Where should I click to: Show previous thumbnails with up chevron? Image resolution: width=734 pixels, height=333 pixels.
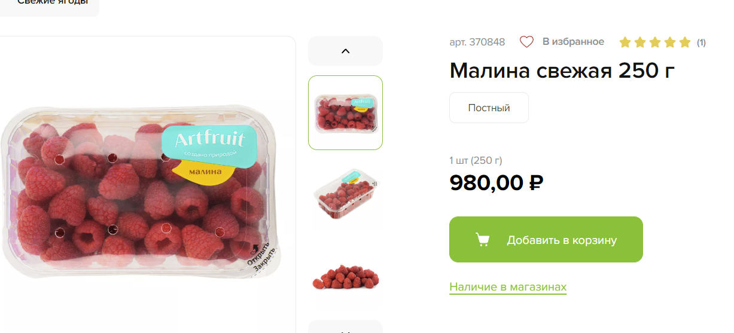345,51
